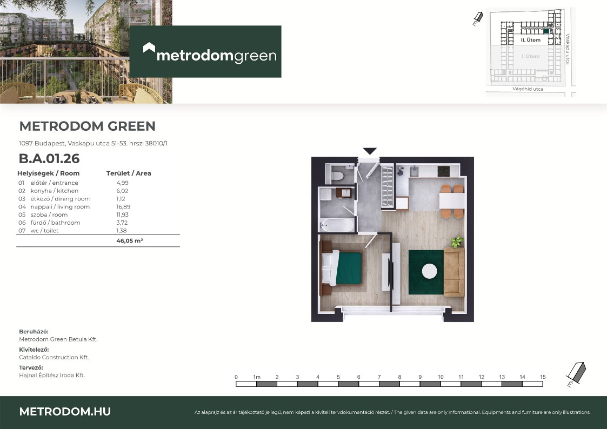Click the black entrance arrow above the floor plan

coord(370,151)
